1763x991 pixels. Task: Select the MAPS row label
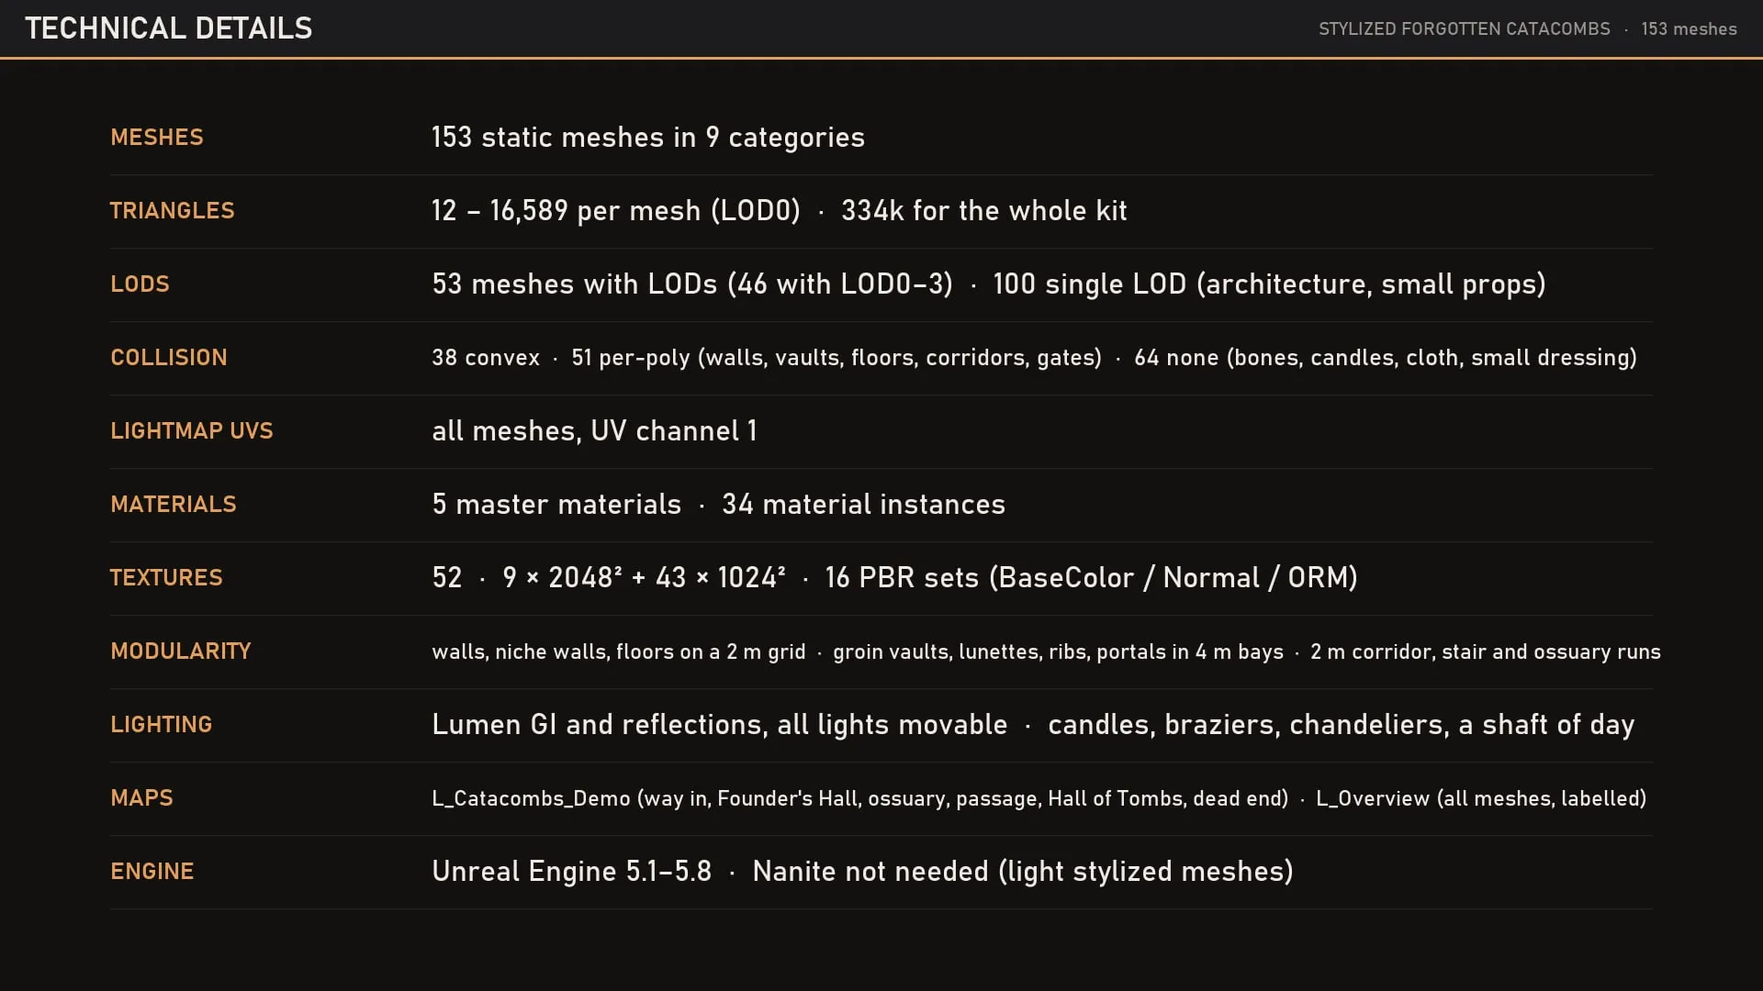coord(141,798)
